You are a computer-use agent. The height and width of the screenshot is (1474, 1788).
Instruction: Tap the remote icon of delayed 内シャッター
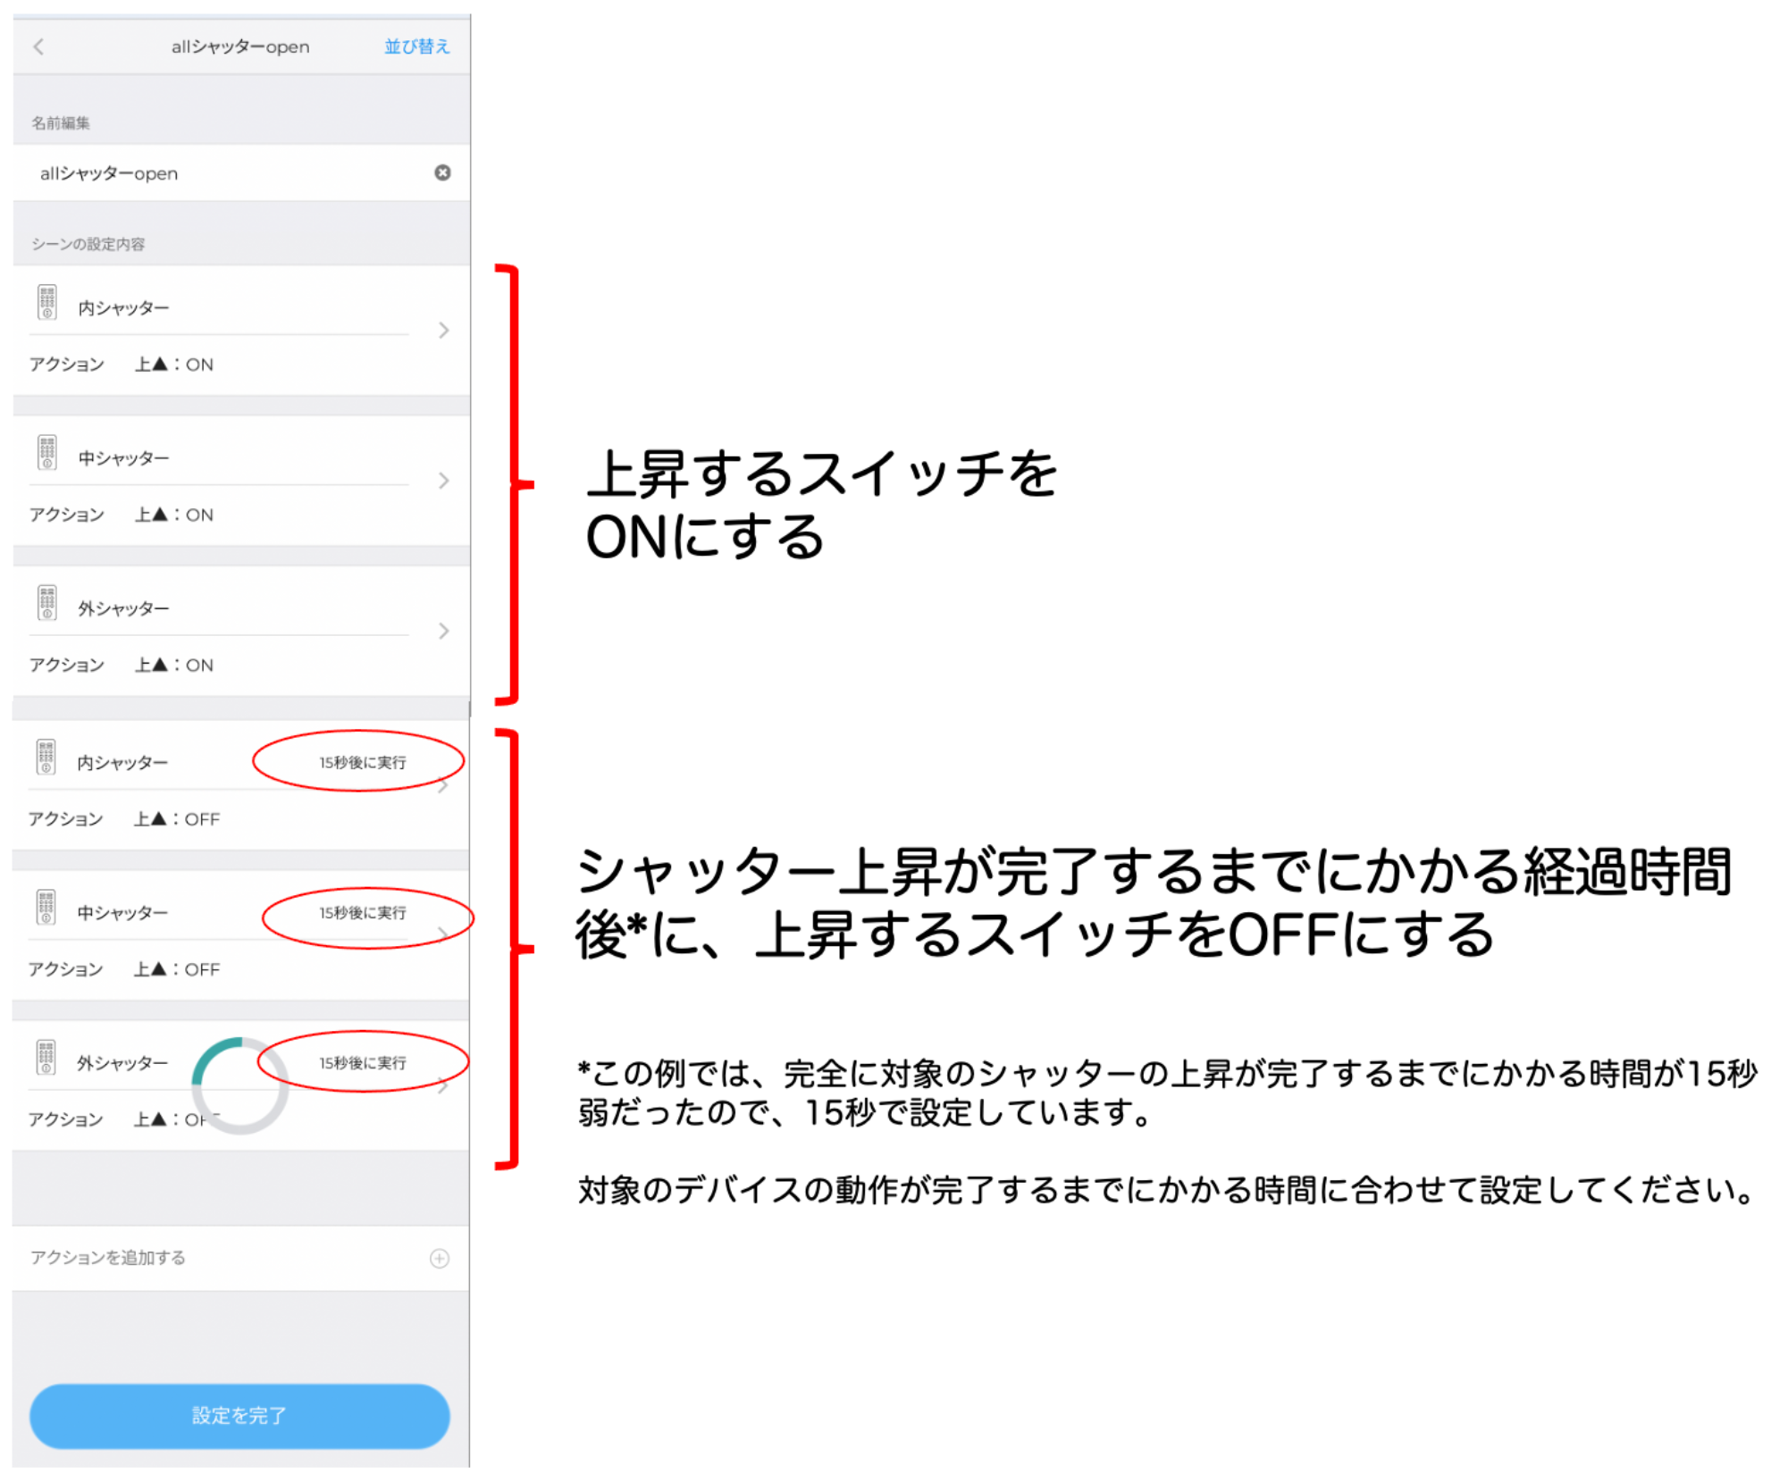(46, 756)
